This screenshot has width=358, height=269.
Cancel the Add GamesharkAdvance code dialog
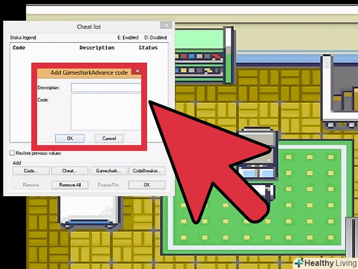pos(109,138)
